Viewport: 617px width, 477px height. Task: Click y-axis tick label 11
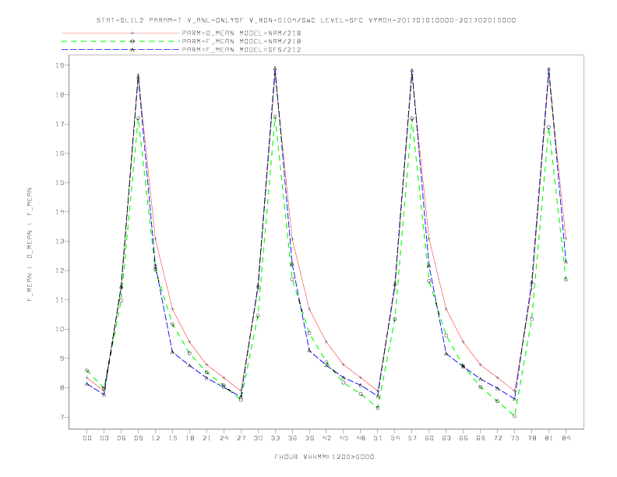point(60,300)
